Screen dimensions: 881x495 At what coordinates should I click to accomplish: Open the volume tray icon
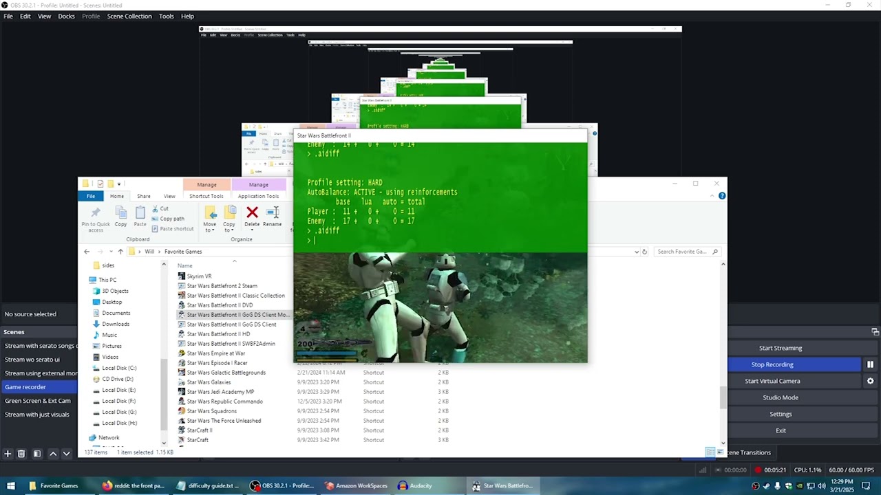[822, 486]
